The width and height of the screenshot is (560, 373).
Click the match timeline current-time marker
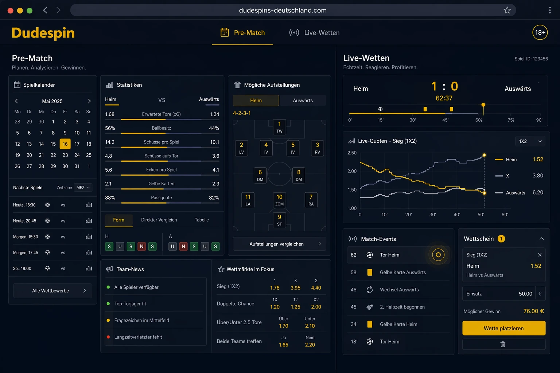click(483, 105)
